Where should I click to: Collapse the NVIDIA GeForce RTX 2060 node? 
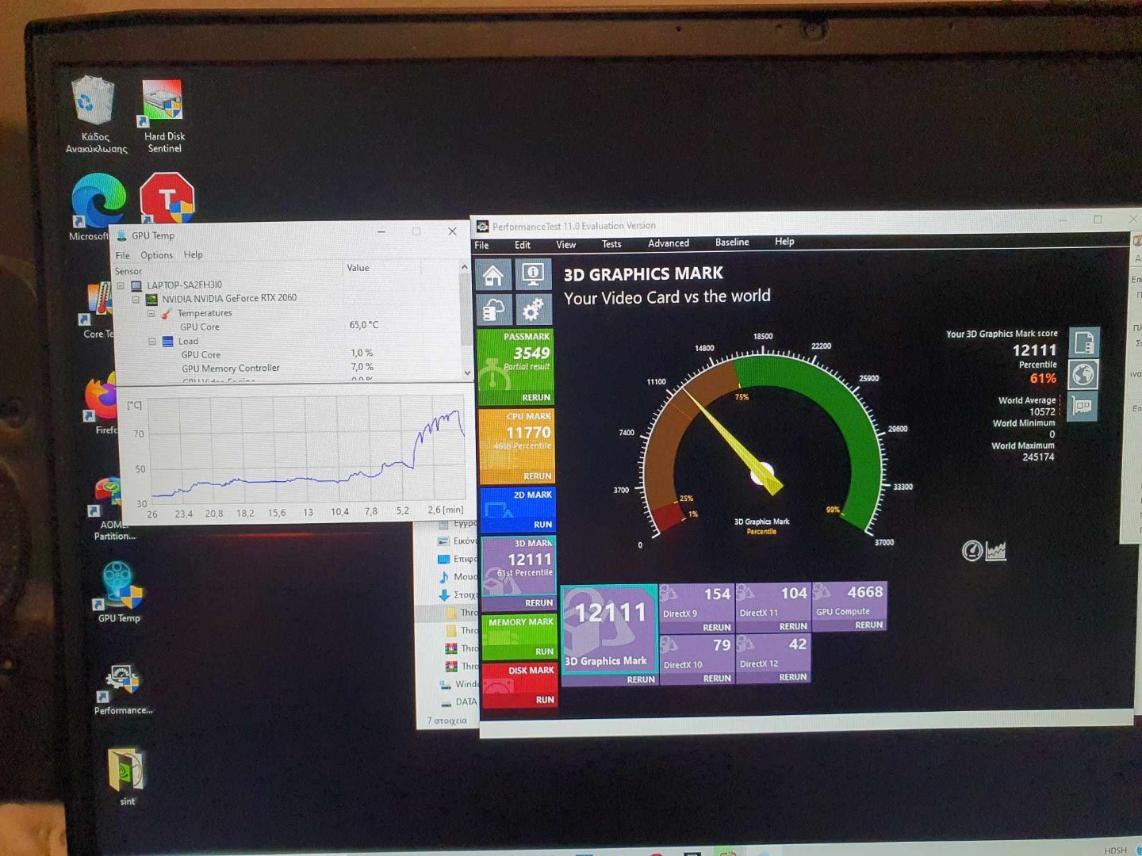136,299
